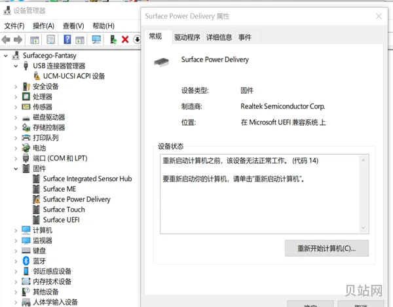Open the 文件(F) menu
Image resolution: width=393 pixels, height=307 pixels.
click(14, 26)
